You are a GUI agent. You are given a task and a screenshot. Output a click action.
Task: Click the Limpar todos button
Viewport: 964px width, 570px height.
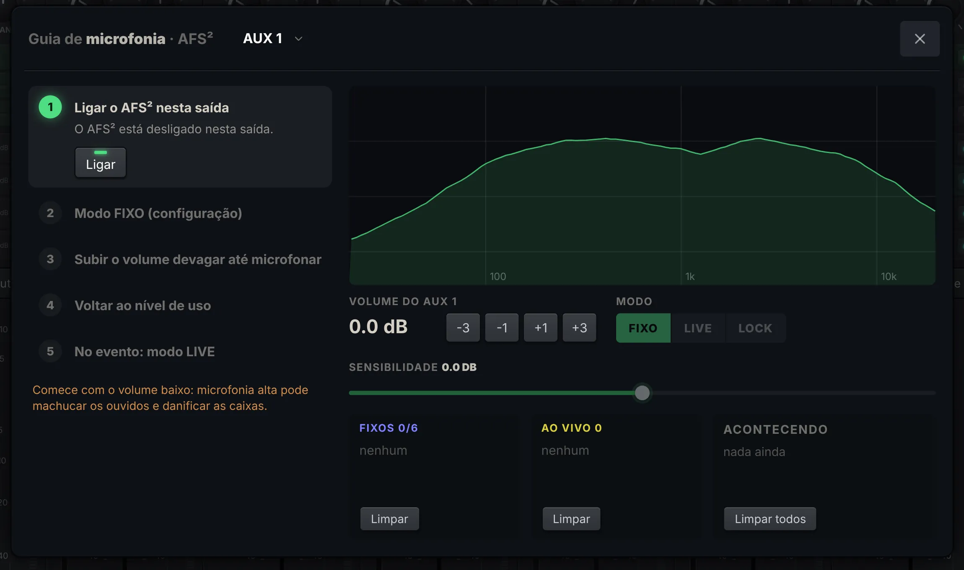click(x=770, y=518)
